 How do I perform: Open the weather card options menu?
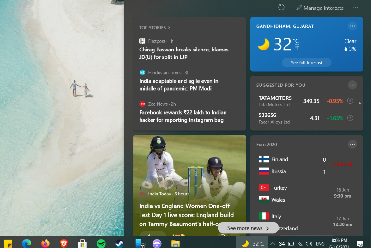click(x=352, y=26)
